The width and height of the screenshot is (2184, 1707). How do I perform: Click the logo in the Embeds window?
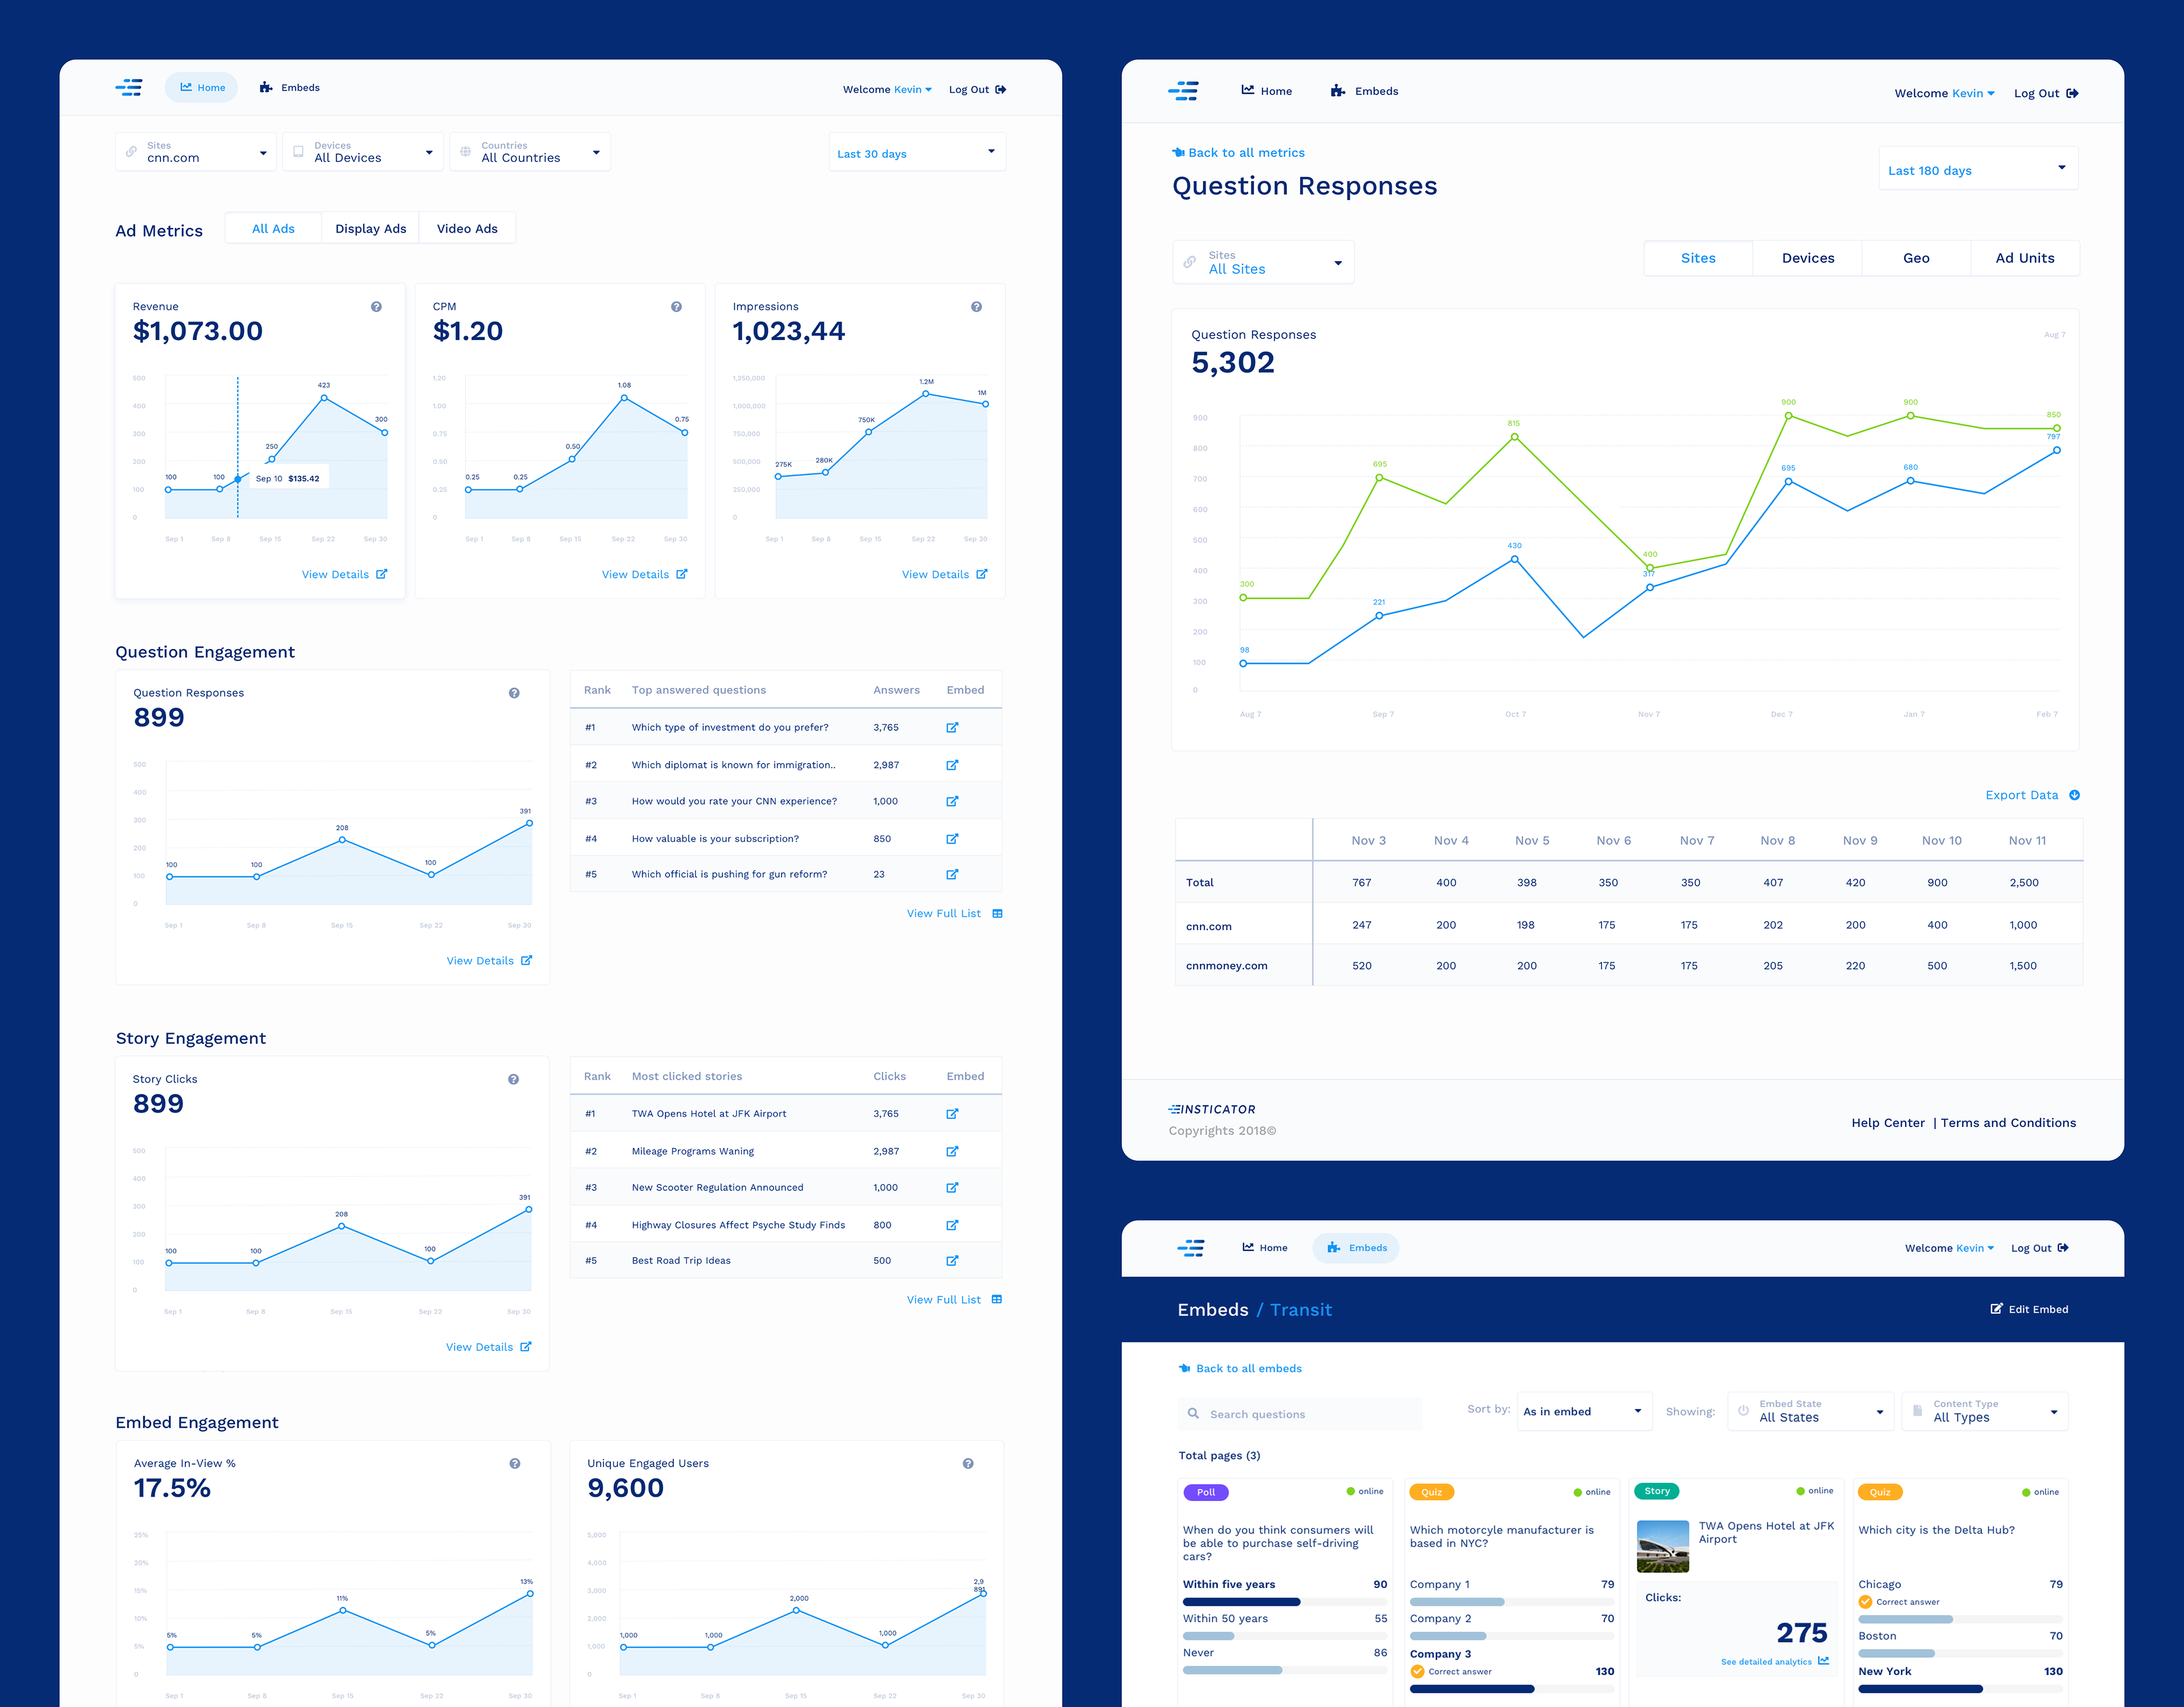coord(1191,1248)
